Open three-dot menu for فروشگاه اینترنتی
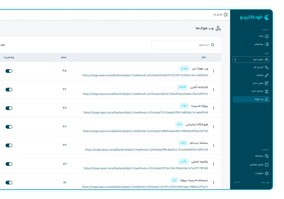This screenshot has width=284, height=199. click(x=214, y=127)
